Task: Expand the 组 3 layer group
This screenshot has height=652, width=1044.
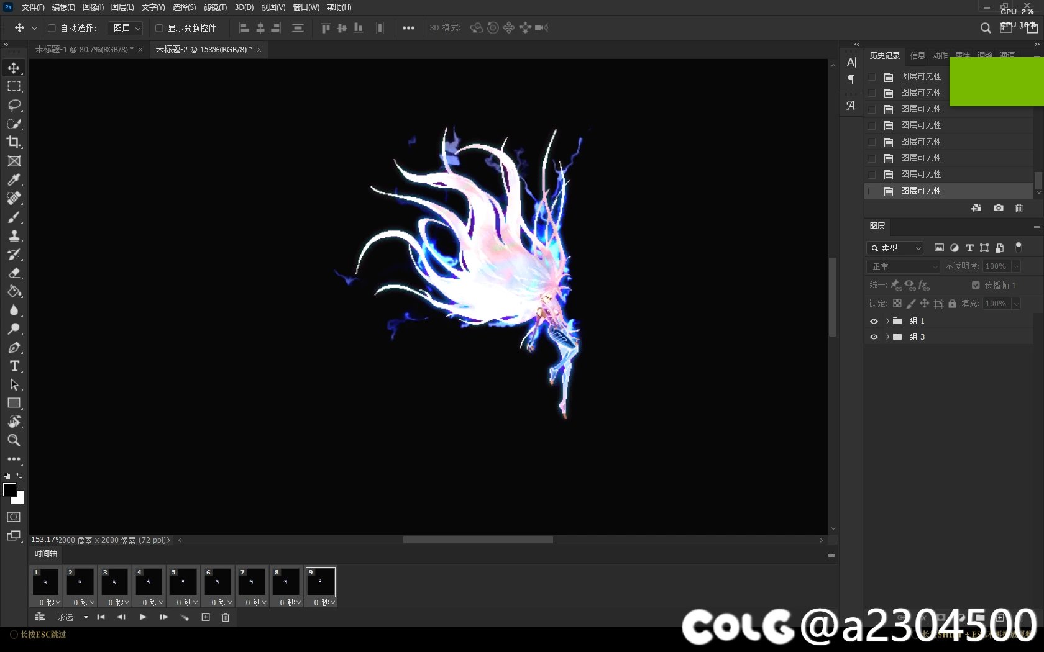Action: coord(887,337)
